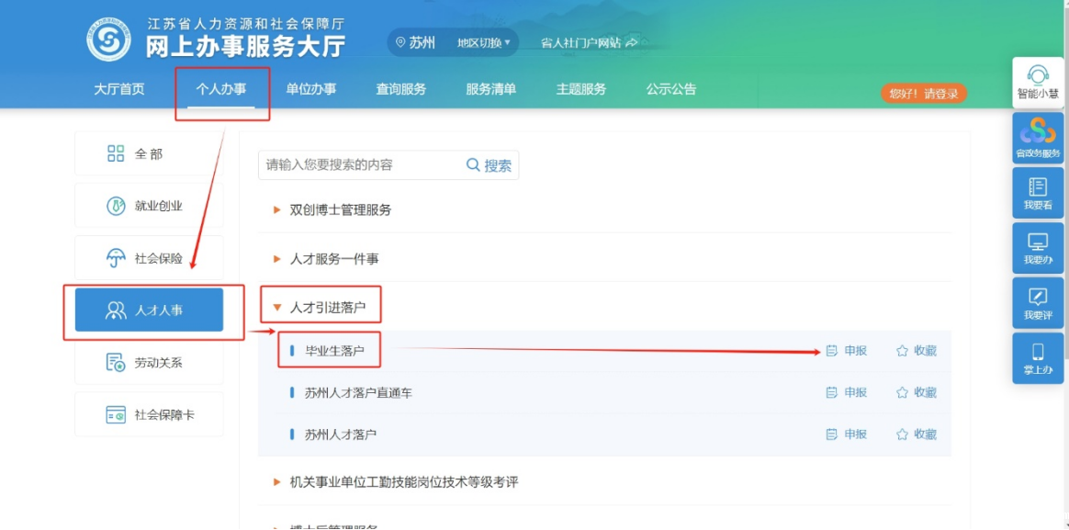Toggle 收藏 star for 苏州人才落户直通车

(x=917, y=392)
